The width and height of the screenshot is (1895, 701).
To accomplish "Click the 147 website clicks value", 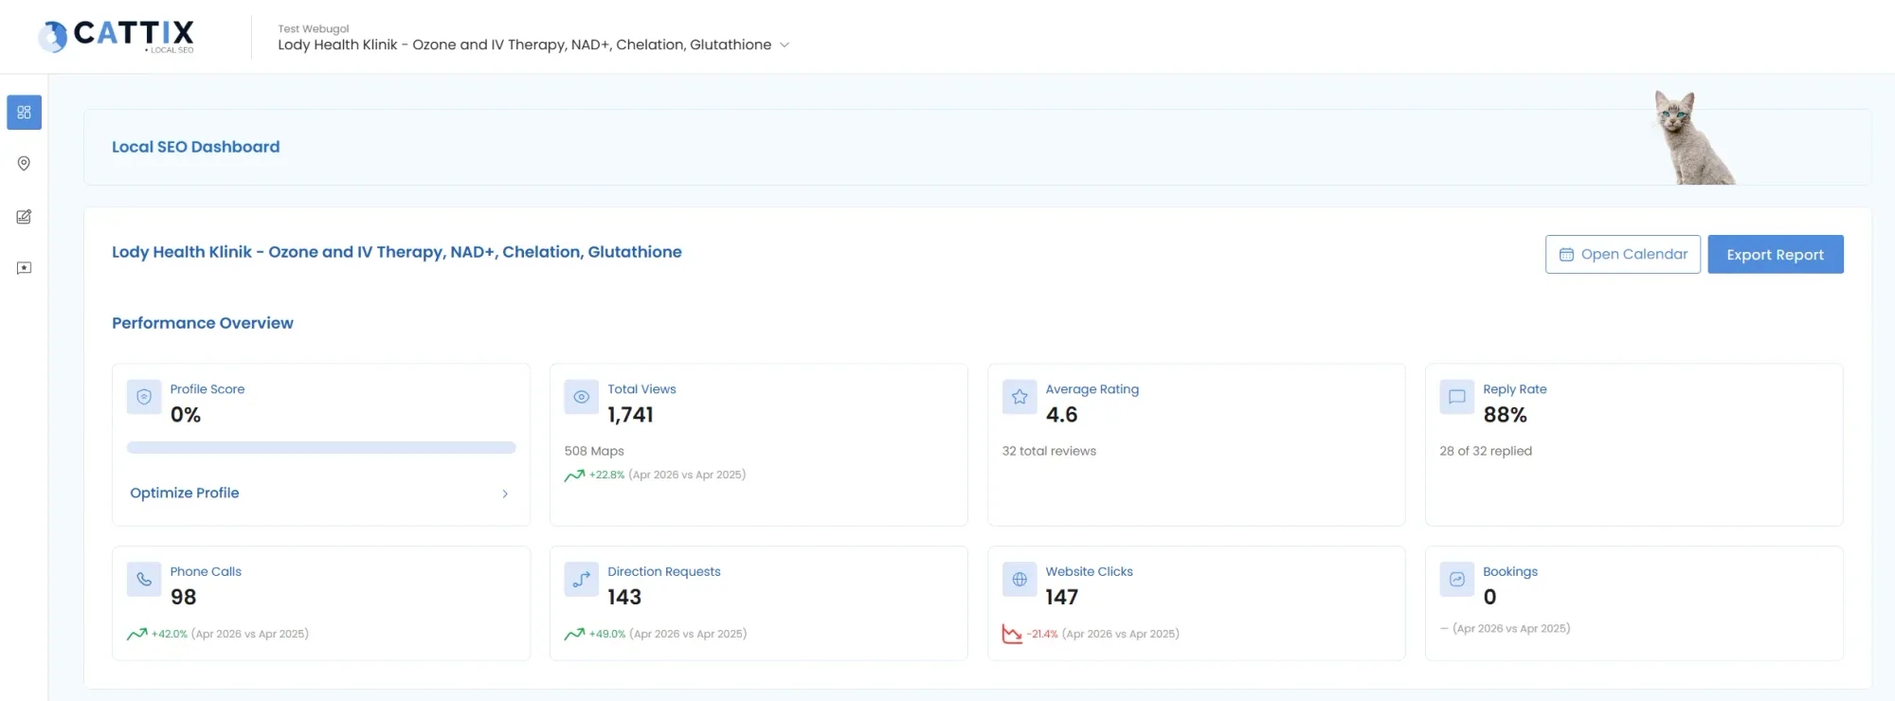I will (x=1062, y=597).
